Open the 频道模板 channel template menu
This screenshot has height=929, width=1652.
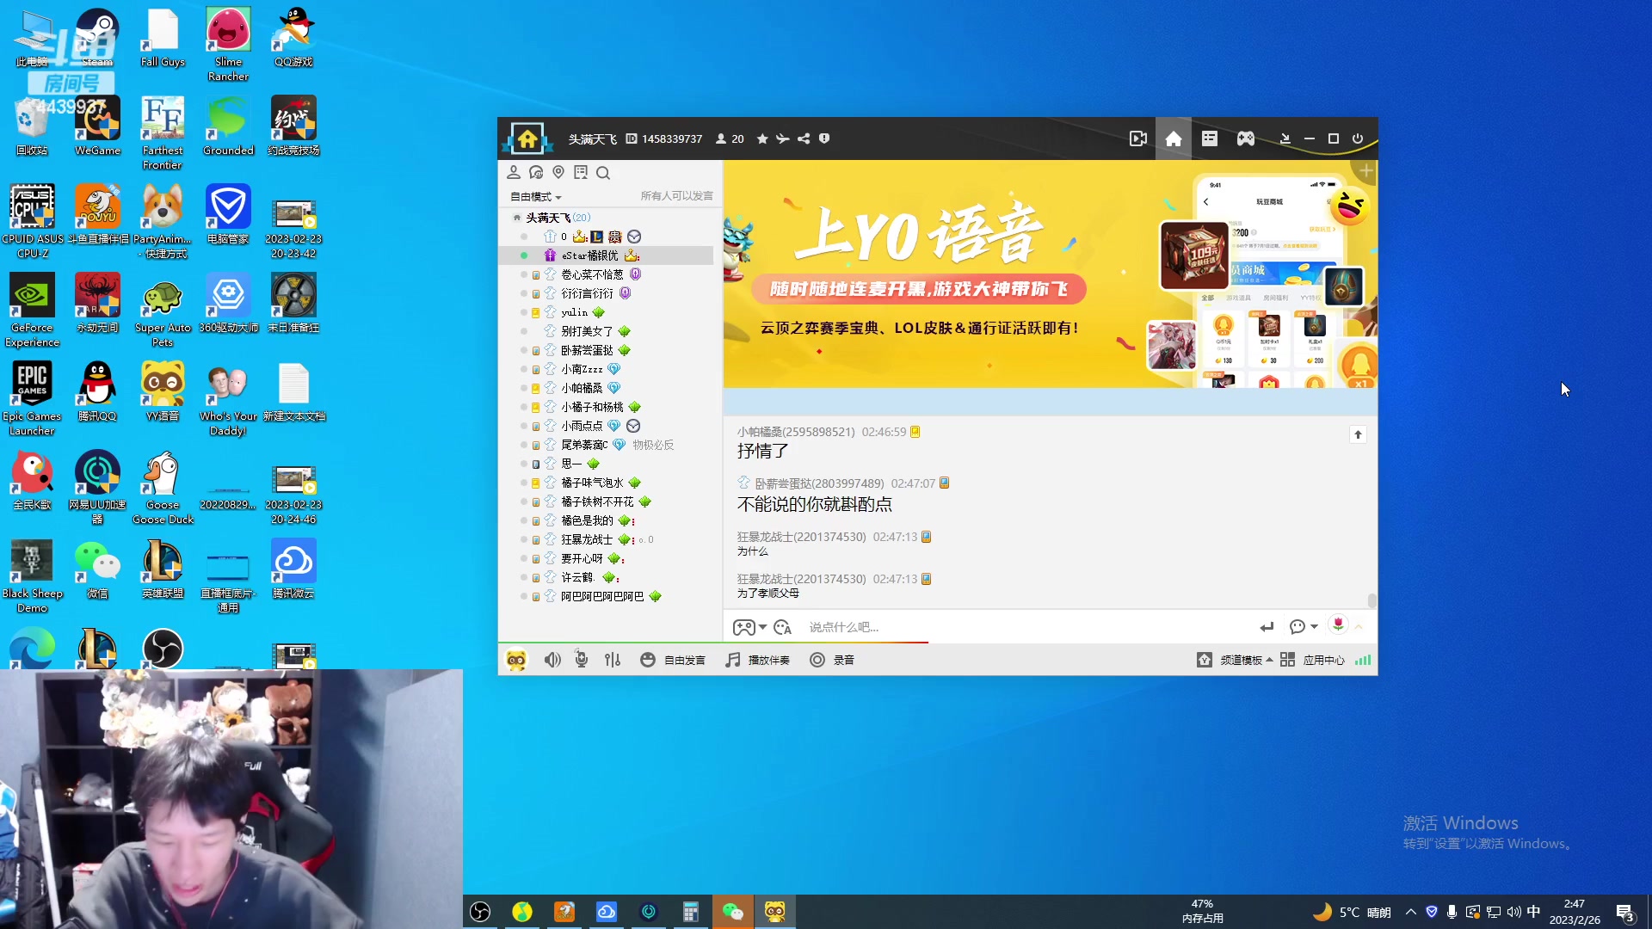[x=1235, y=660]
